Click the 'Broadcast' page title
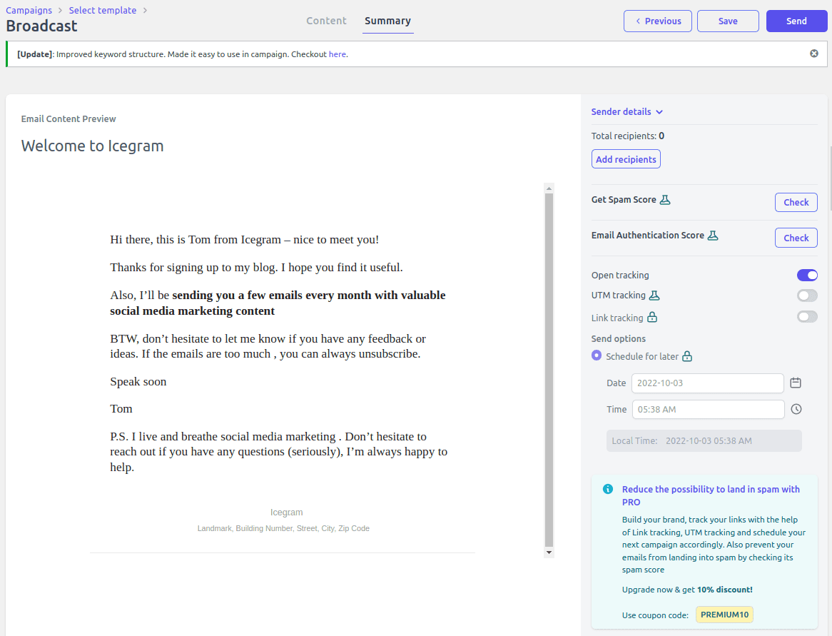Image resolution: width=832 pixels, height=636 pixels. click(41, 26)
